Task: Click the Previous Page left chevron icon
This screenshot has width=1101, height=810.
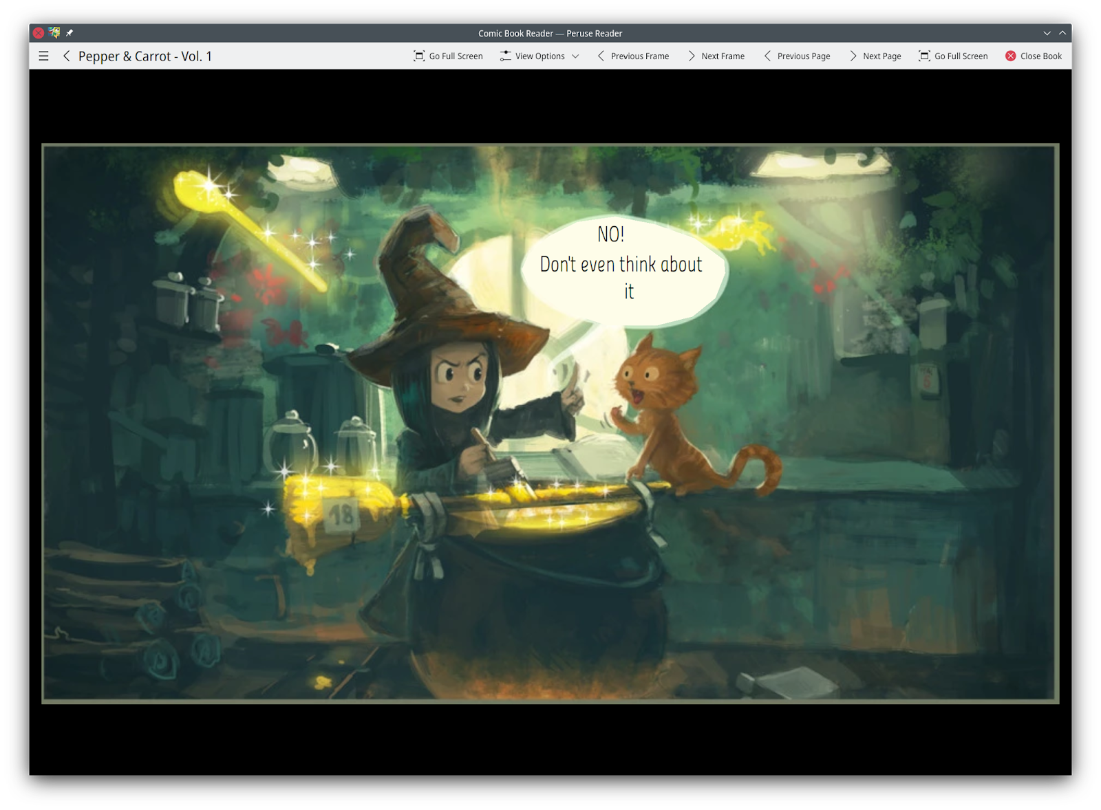Action: (767, 56)
